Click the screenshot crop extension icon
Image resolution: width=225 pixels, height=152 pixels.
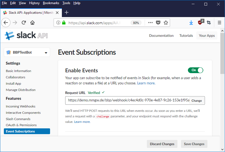[x=209, y=23]
